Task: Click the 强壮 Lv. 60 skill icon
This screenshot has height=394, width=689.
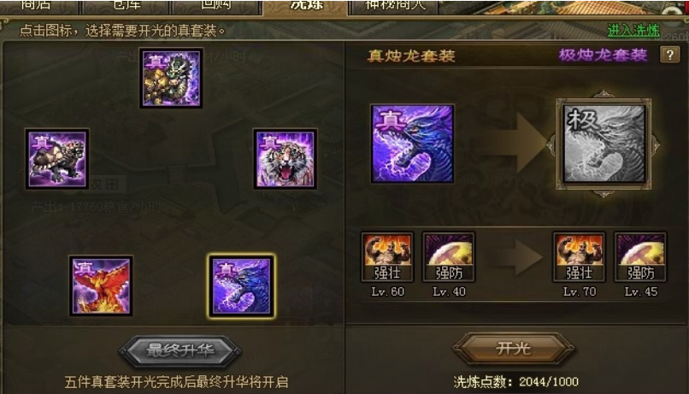Action: [x=387, y=257]
